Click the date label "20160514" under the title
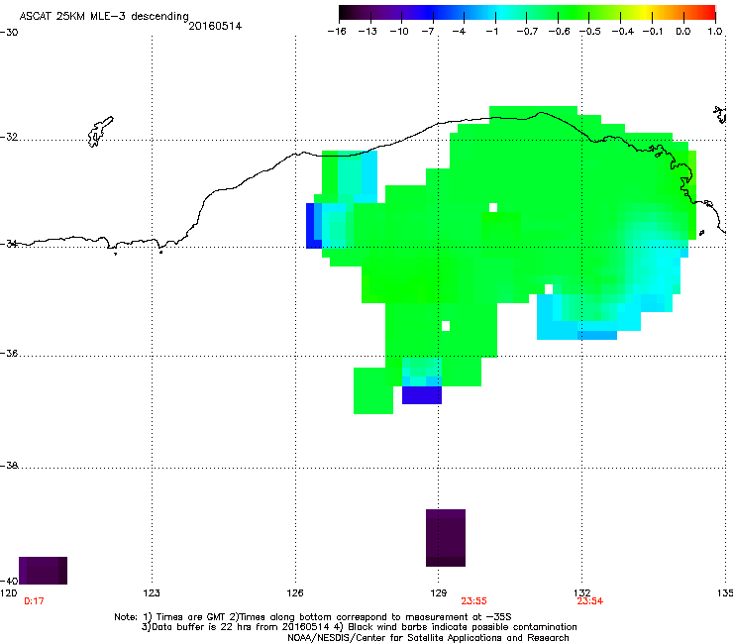This screenshot has height=644, width=733. [x=215, y=27]
